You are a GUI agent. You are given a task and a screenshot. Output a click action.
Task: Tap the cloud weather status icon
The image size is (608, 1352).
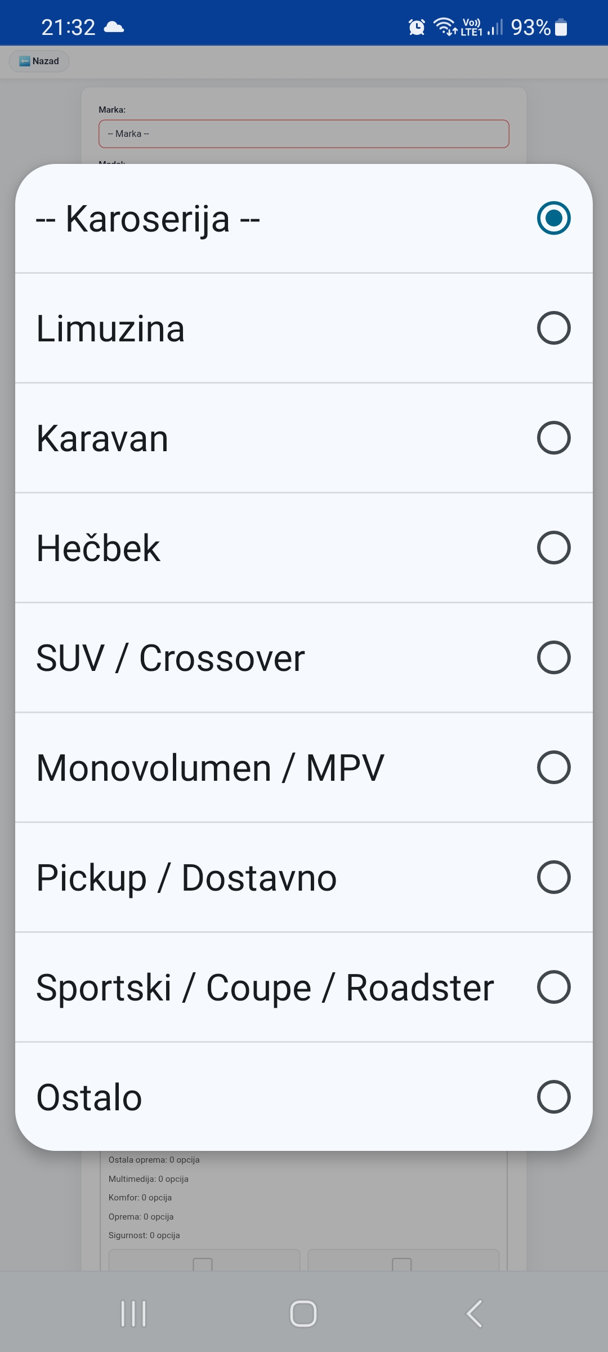[114, 27]
